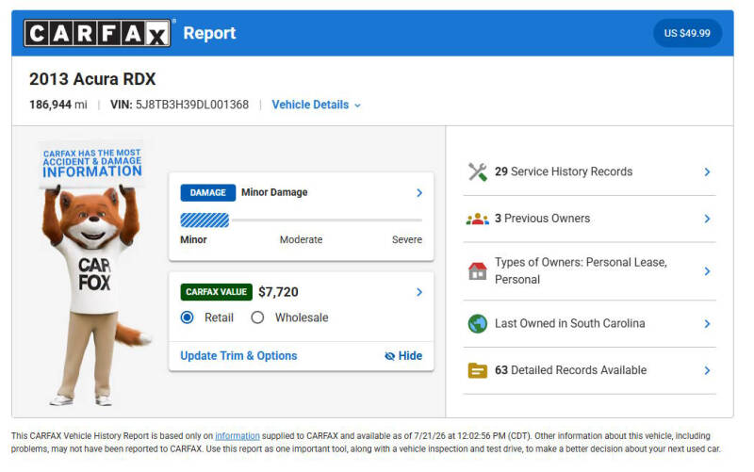Click the house Types of Owners icon
Screen dimensions: 754x472
coord(478,271)
